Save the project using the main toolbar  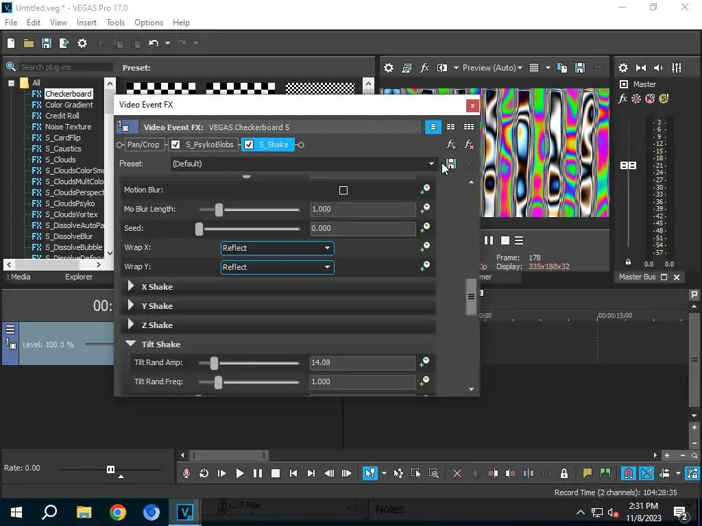pyautogui.click(x=46, y=43)
